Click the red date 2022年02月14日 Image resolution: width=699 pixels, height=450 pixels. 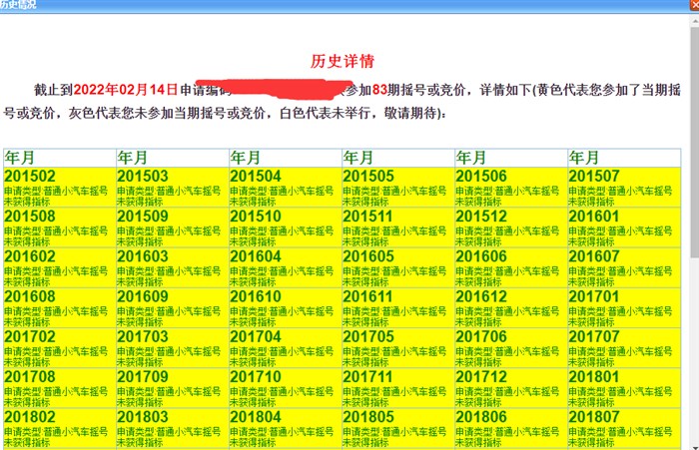point(126,89)
